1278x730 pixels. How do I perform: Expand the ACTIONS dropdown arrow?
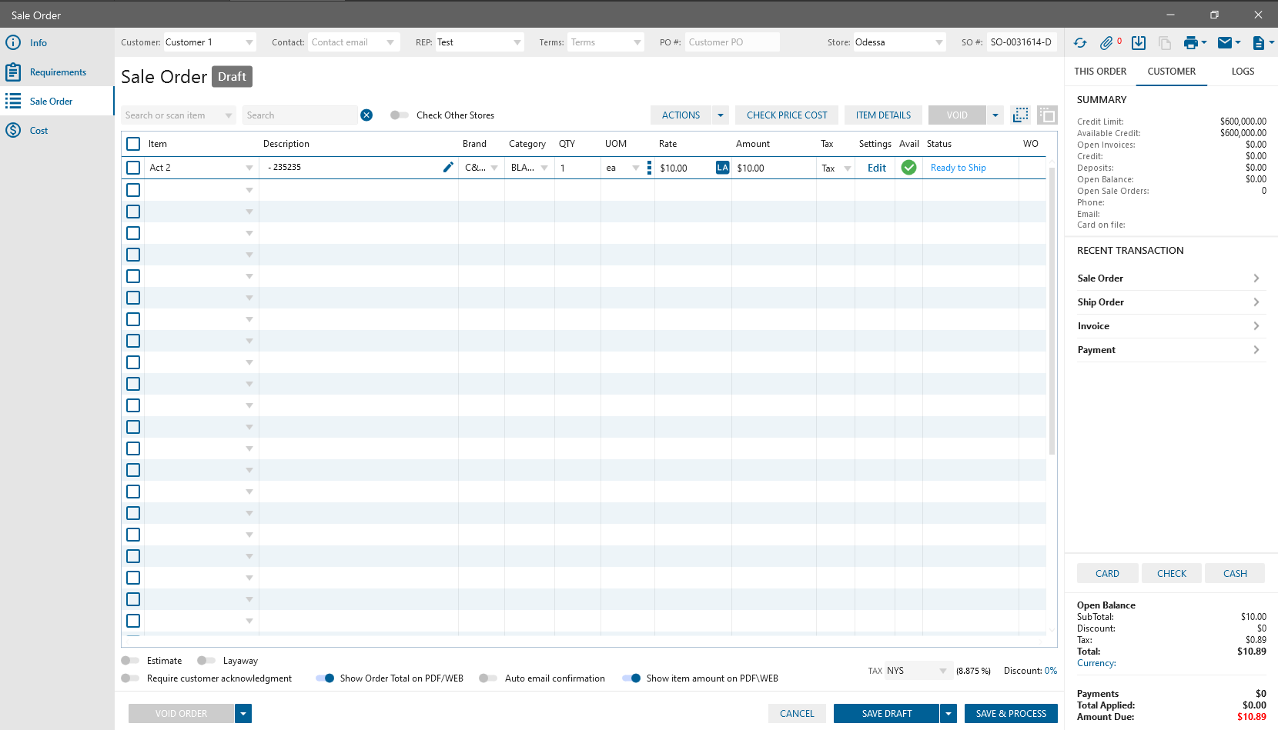(720, 115)
